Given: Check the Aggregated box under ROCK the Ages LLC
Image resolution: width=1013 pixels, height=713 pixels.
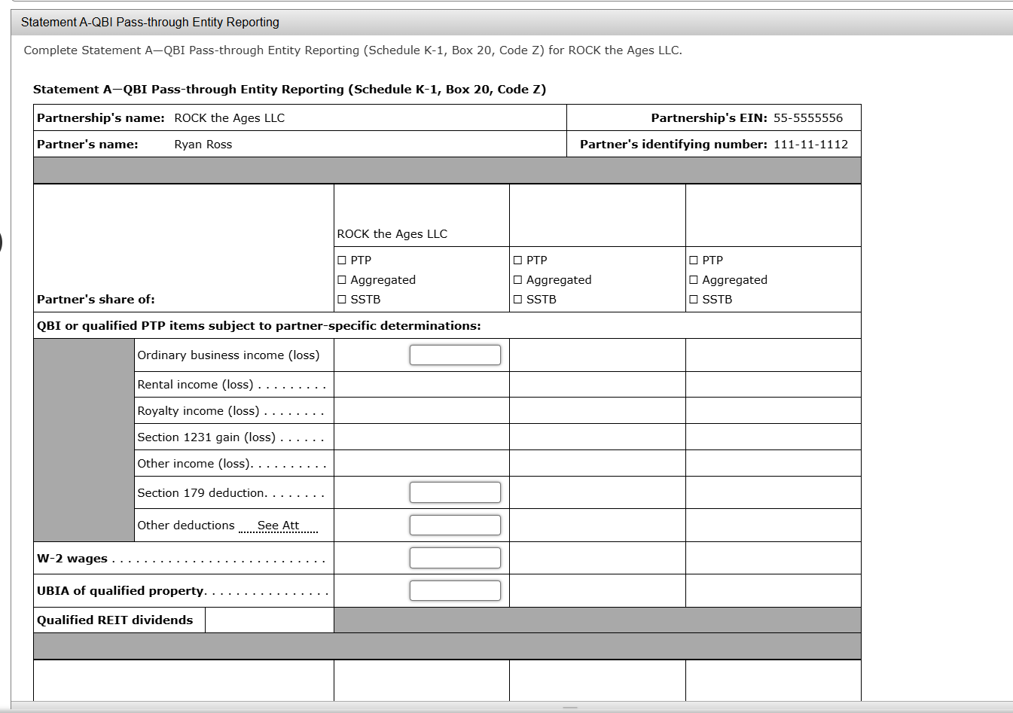Looking at the screenshot, I should coord(342,280).
